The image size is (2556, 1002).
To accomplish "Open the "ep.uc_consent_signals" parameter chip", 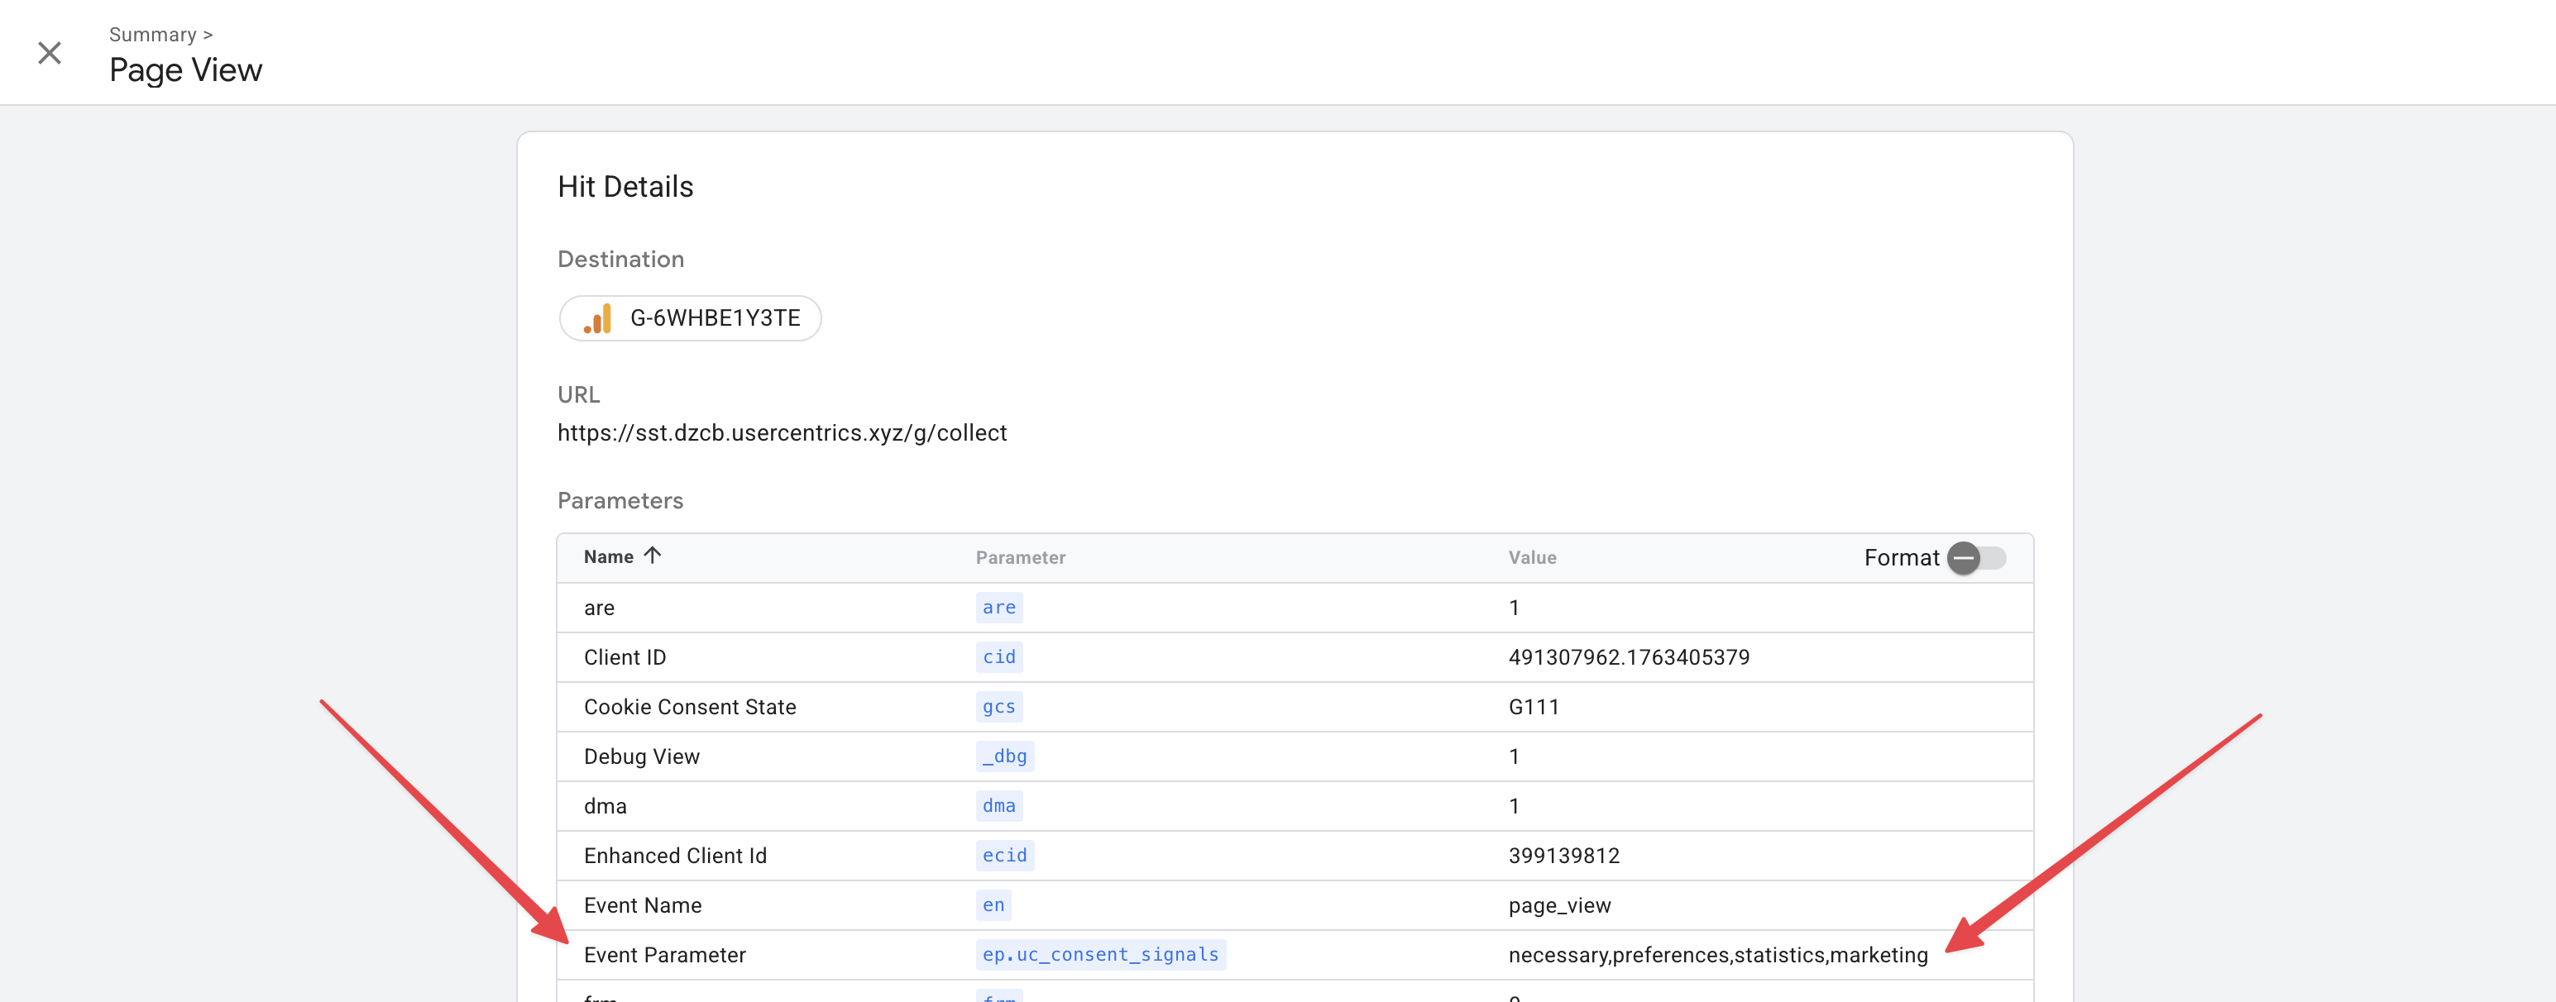I will 1099,954.
